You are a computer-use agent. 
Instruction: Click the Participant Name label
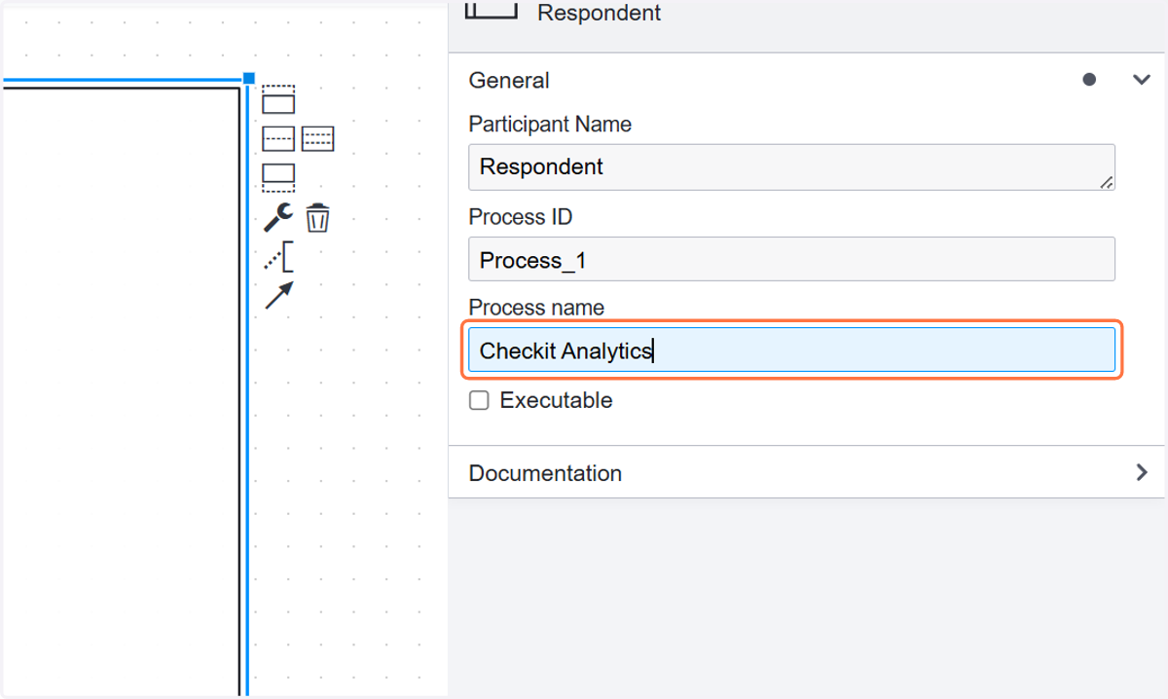pos(550,125)
